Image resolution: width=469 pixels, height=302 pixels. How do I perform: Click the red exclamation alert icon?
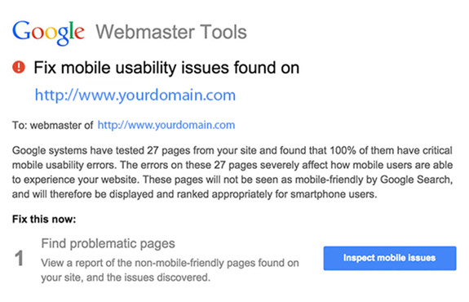[19, 67]
